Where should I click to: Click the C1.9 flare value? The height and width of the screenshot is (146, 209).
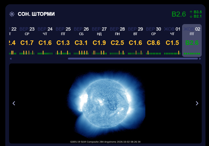pyautogui.click(x=99, y=43)
